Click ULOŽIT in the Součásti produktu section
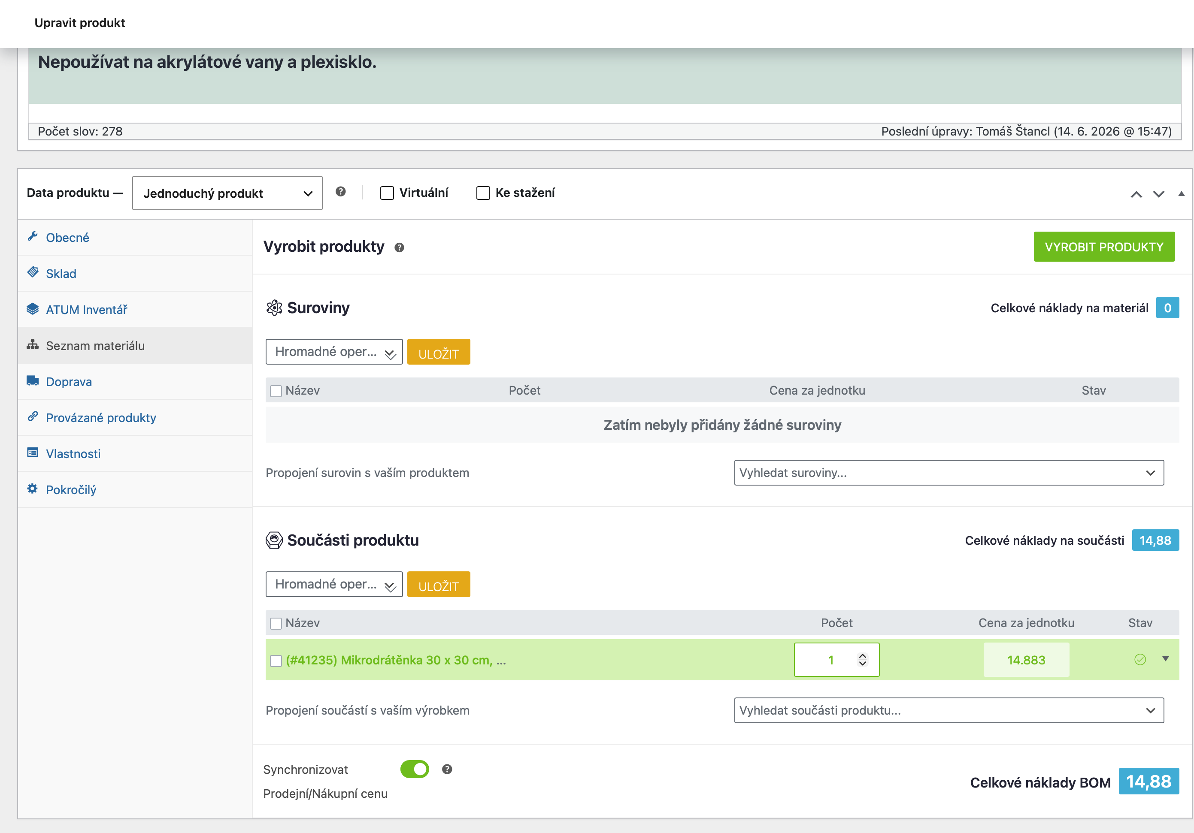This screenshot has height=833, width=1194. [x=438, y=584]
